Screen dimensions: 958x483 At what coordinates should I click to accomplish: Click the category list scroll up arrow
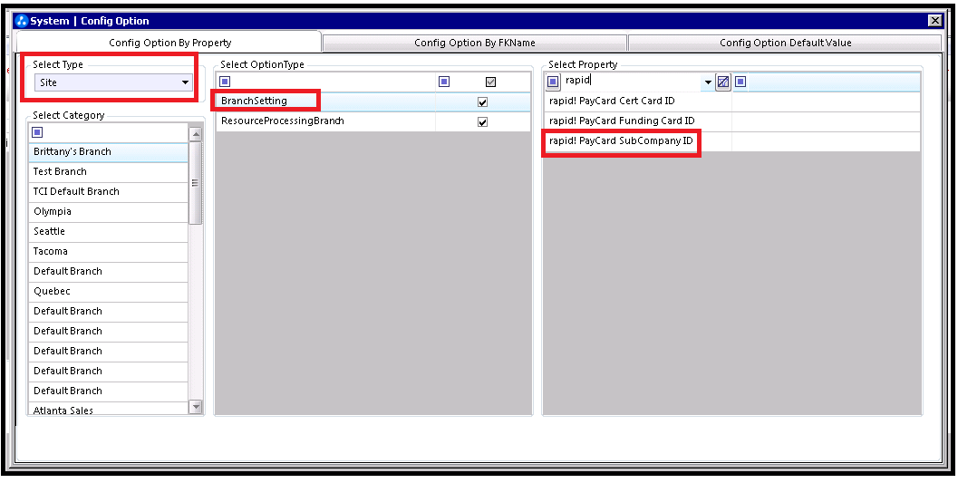point(196,134)
